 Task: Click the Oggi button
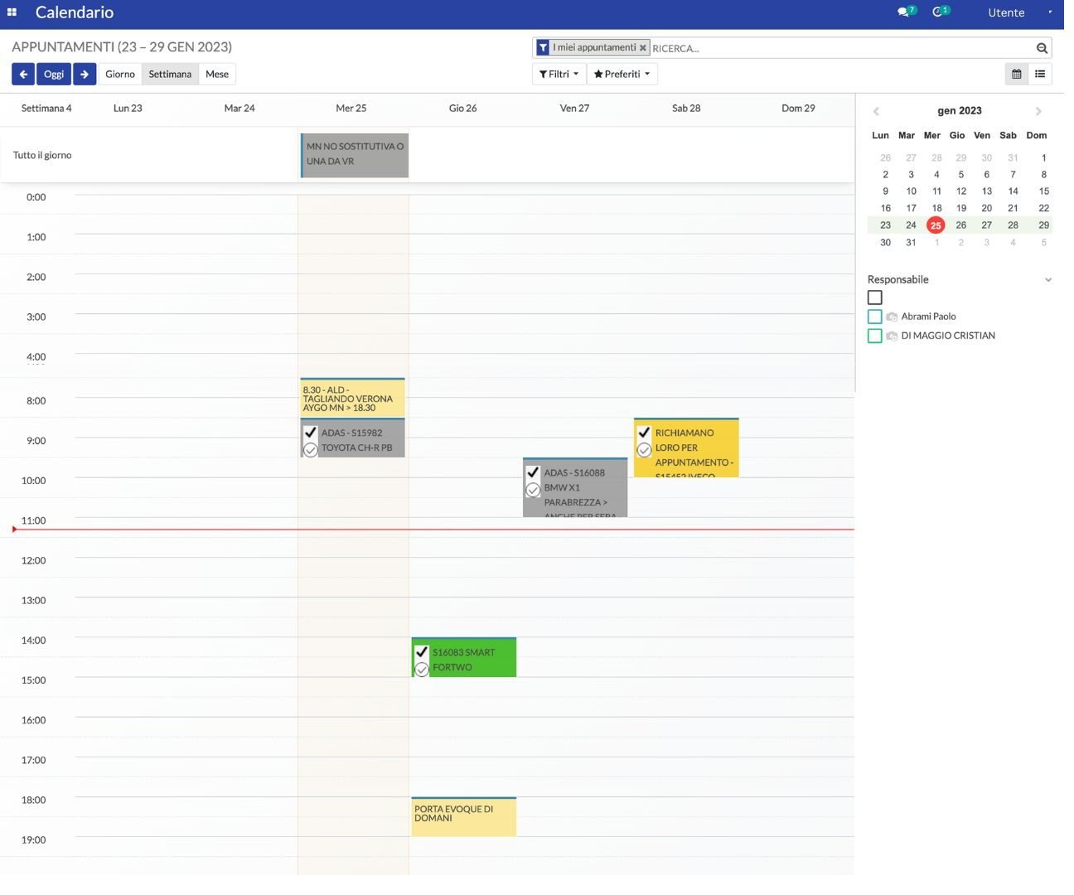(53, 74)
